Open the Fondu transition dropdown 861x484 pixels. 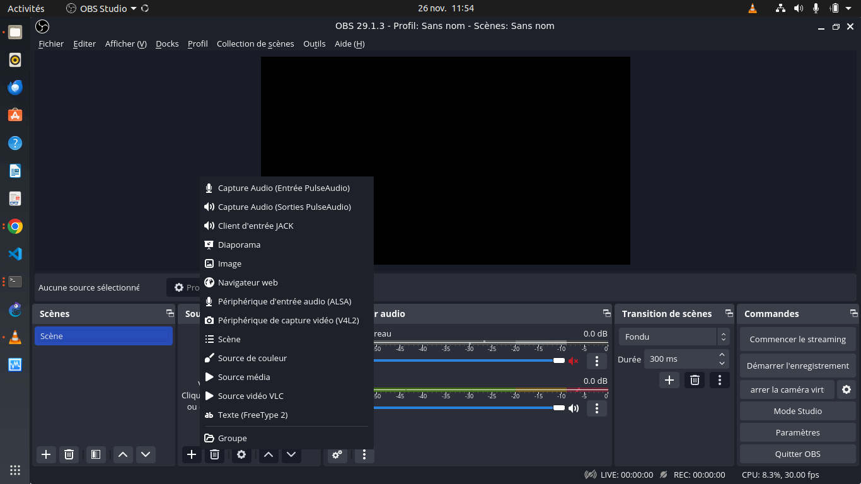[674, 337]
